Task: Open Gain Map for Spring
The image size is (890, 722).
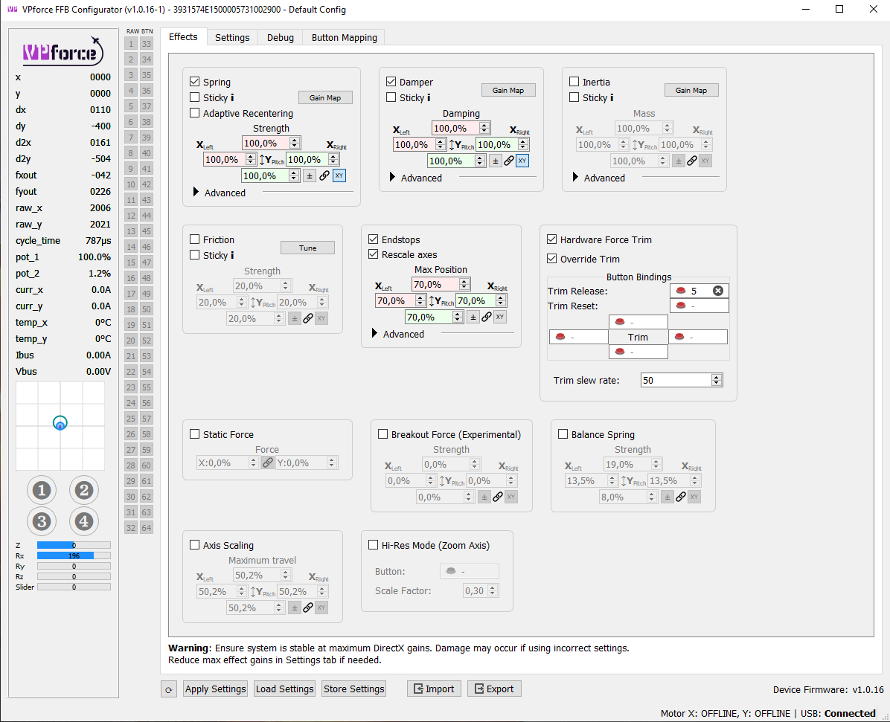Action: click(x=325, y=97)
